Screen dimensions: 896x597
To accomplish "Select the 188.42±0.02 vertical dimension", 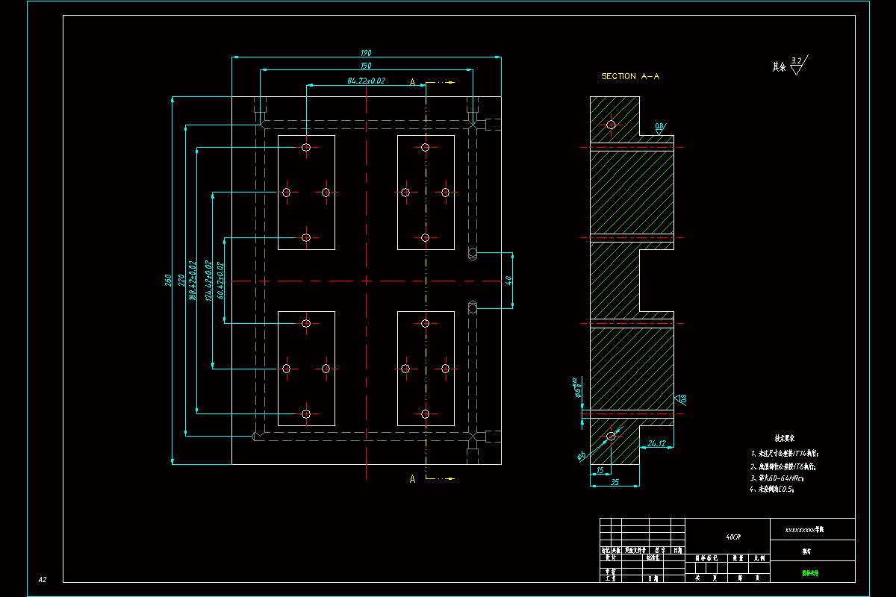I will pyautogui.click(x=193, y=281).
